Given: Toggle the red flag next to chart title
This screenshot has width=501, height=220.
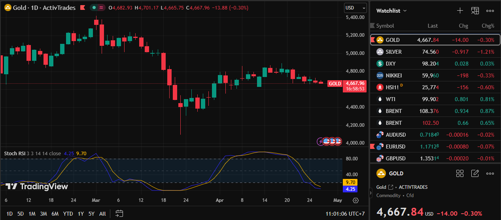Looking at the screenshot, I should (82, 8).
